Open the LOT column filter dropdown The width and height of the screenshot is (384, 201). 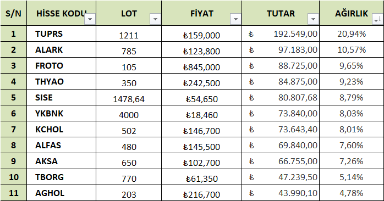pos(155,19)
